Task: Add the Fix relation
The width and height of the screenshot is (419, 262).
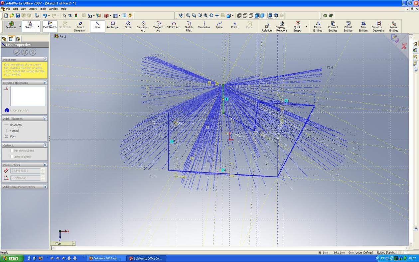Action: [x=9, y=136]
